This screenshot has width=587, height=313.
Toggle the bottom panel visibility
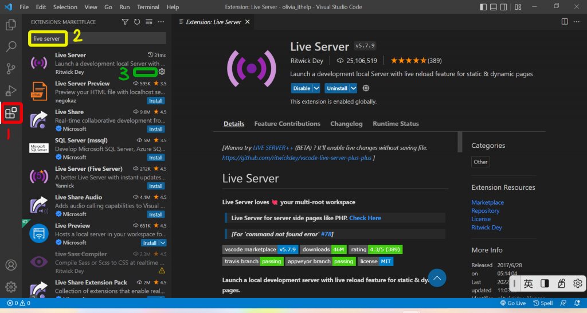click(x=494, y=7)
